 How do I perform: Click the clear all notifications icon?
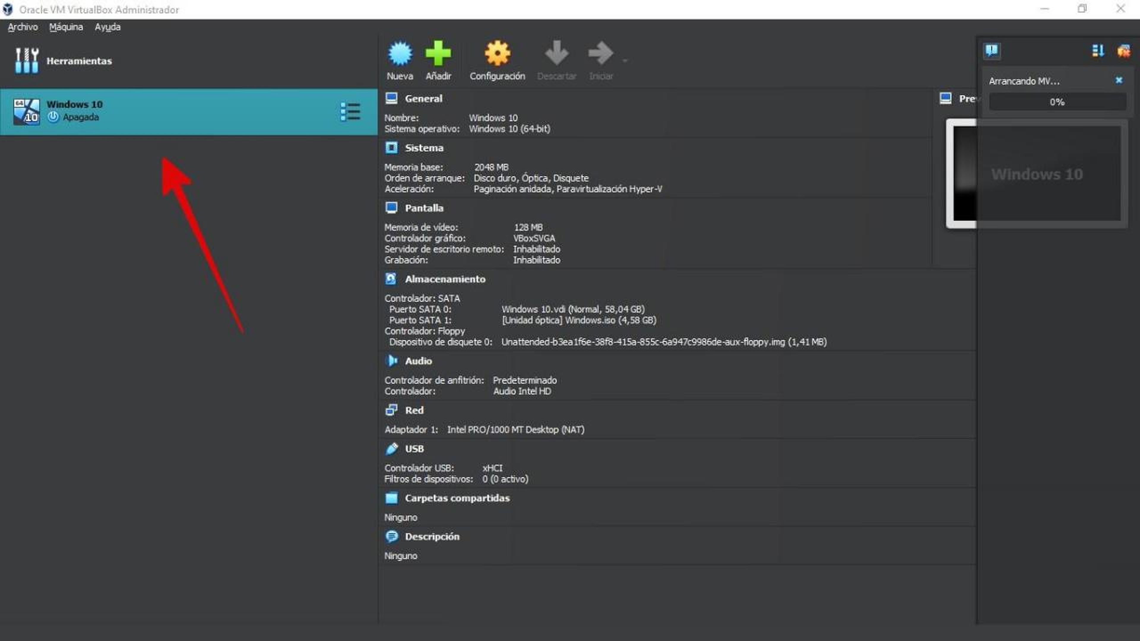[x=1123, y=51]
